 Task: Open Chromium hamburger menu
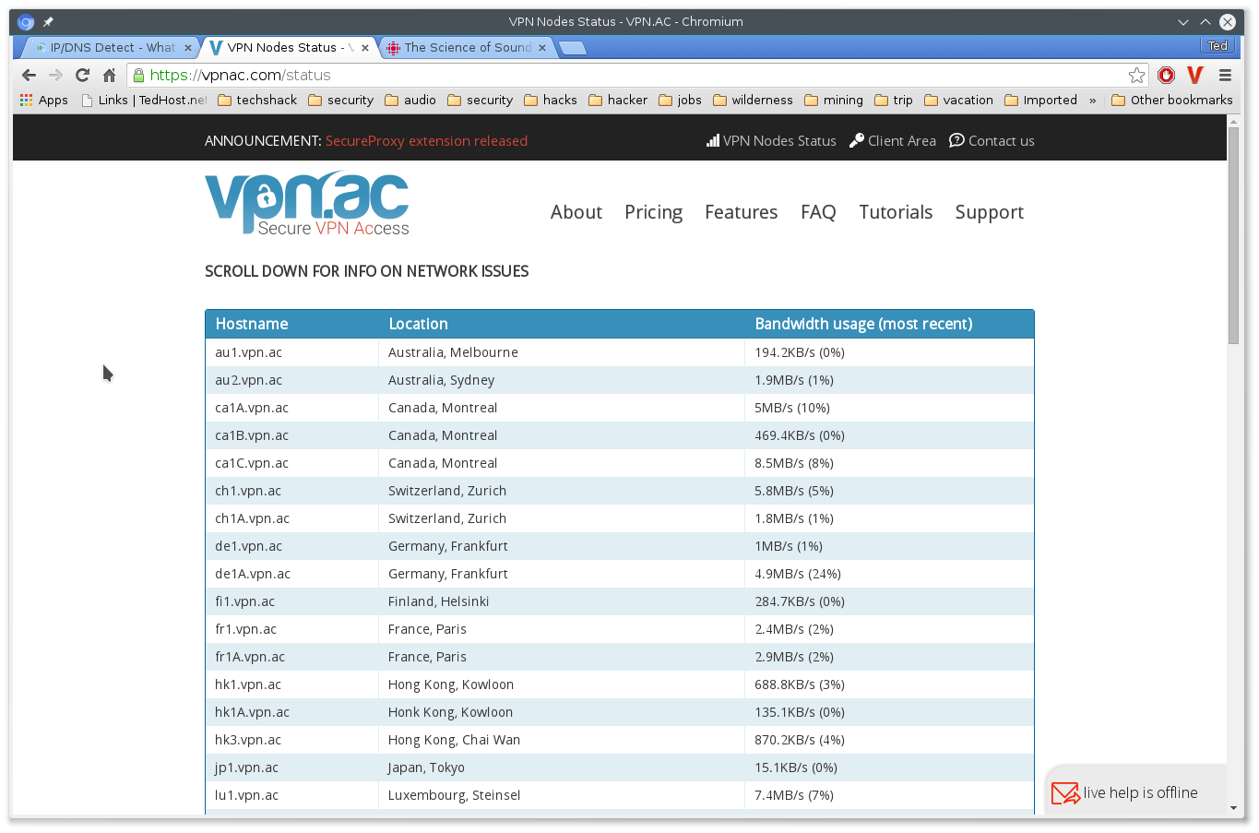tap(1225, 76)
